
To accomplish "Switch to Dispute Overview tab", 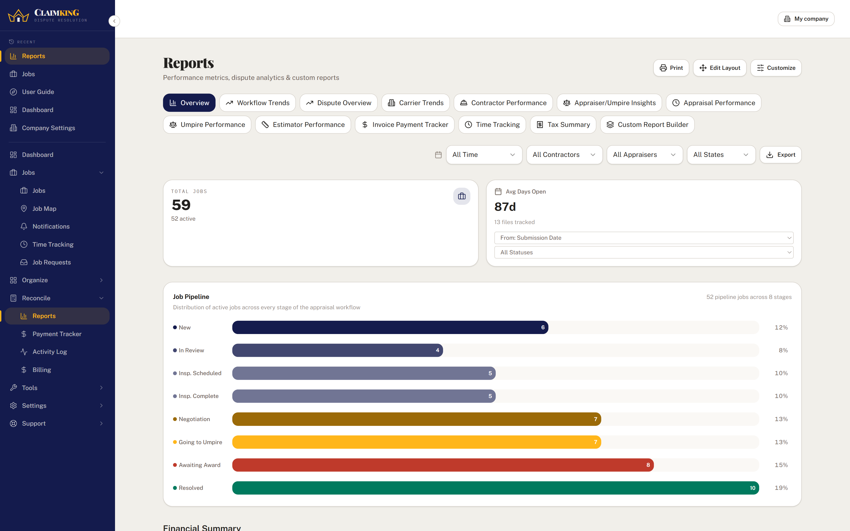I will pyautogui.click(x=338, y=103).
